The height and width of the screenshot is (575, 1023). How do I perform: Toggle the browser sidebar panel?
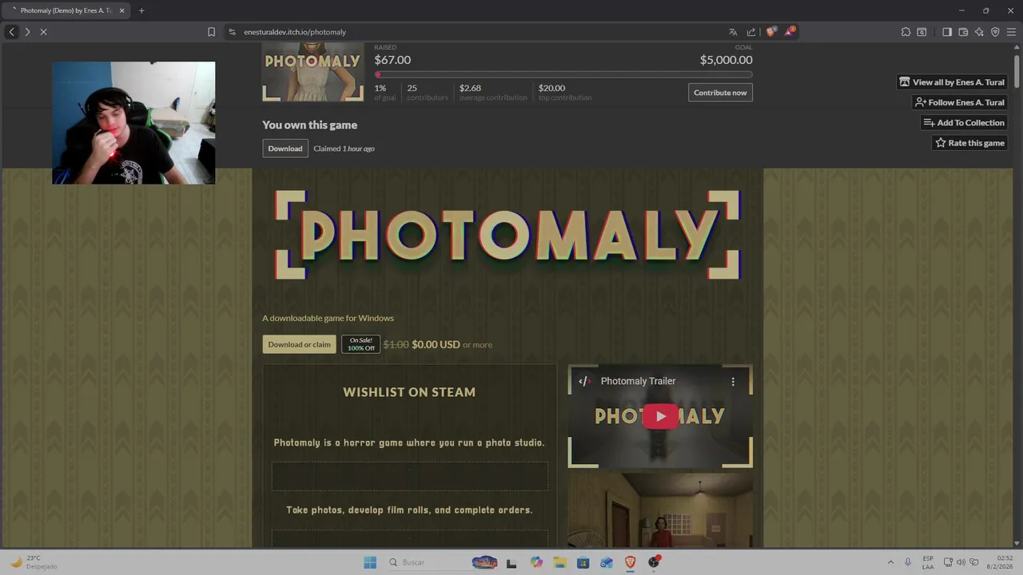click(947, 32)
